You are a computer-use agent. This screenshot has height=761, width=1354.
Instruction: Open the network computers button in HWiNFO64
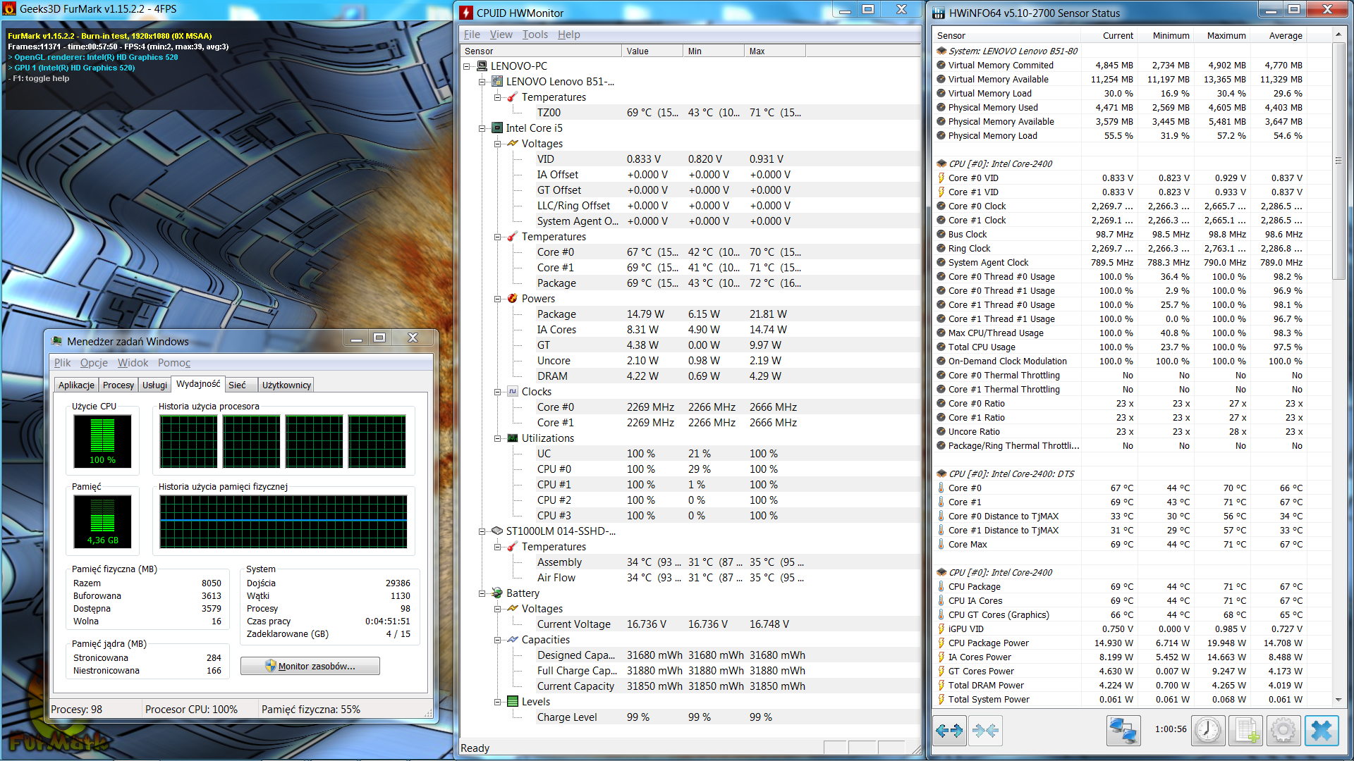point(1123,731)
